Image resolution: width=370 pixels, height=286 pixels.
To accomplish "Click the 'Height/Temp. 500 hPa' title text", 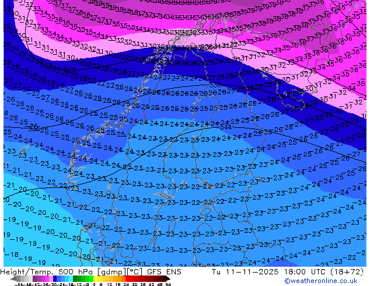I will [47, 272].
